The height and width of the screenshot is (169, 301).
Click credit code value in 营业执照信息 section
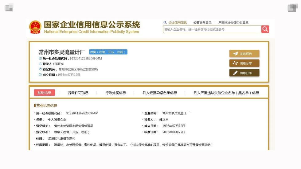[x=82, y=113]
